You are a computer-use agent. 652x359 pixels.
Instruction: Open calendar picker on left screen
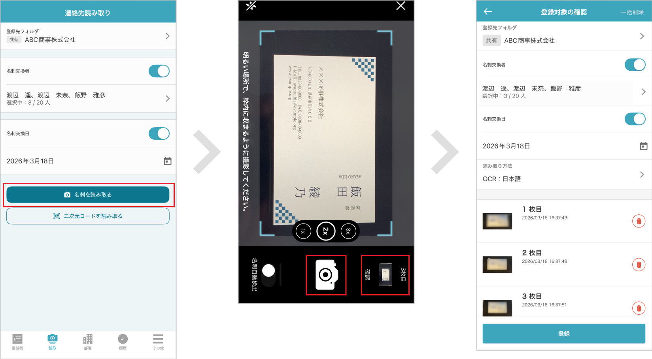[168, 161]
